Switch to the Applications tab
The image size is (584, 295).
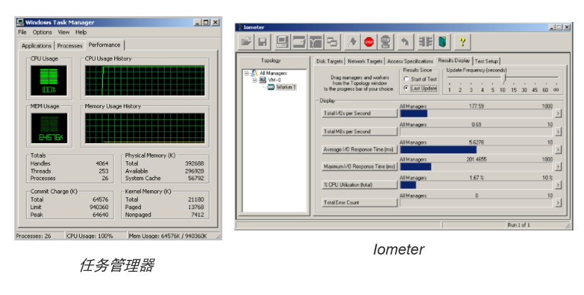pos(36,46)
